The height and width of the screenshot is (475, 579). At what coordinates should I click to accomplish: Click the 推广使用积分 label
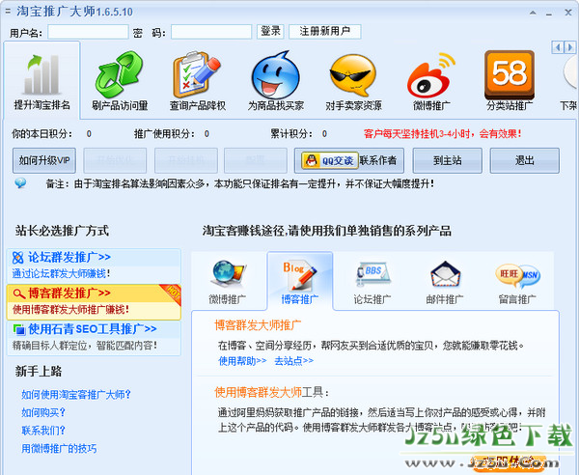click(164, 133)
